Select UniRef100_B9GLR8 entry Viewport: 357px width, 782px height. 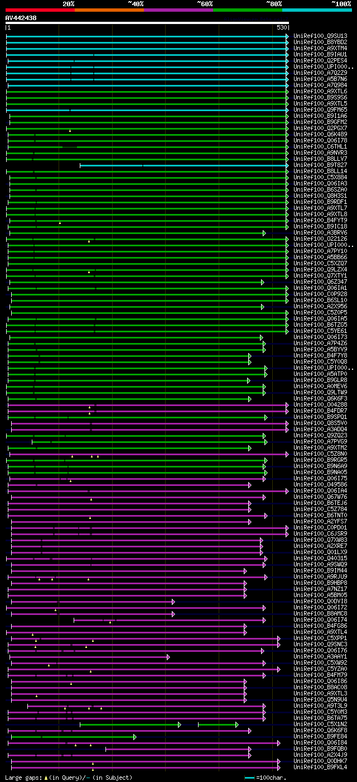[320, 380]
